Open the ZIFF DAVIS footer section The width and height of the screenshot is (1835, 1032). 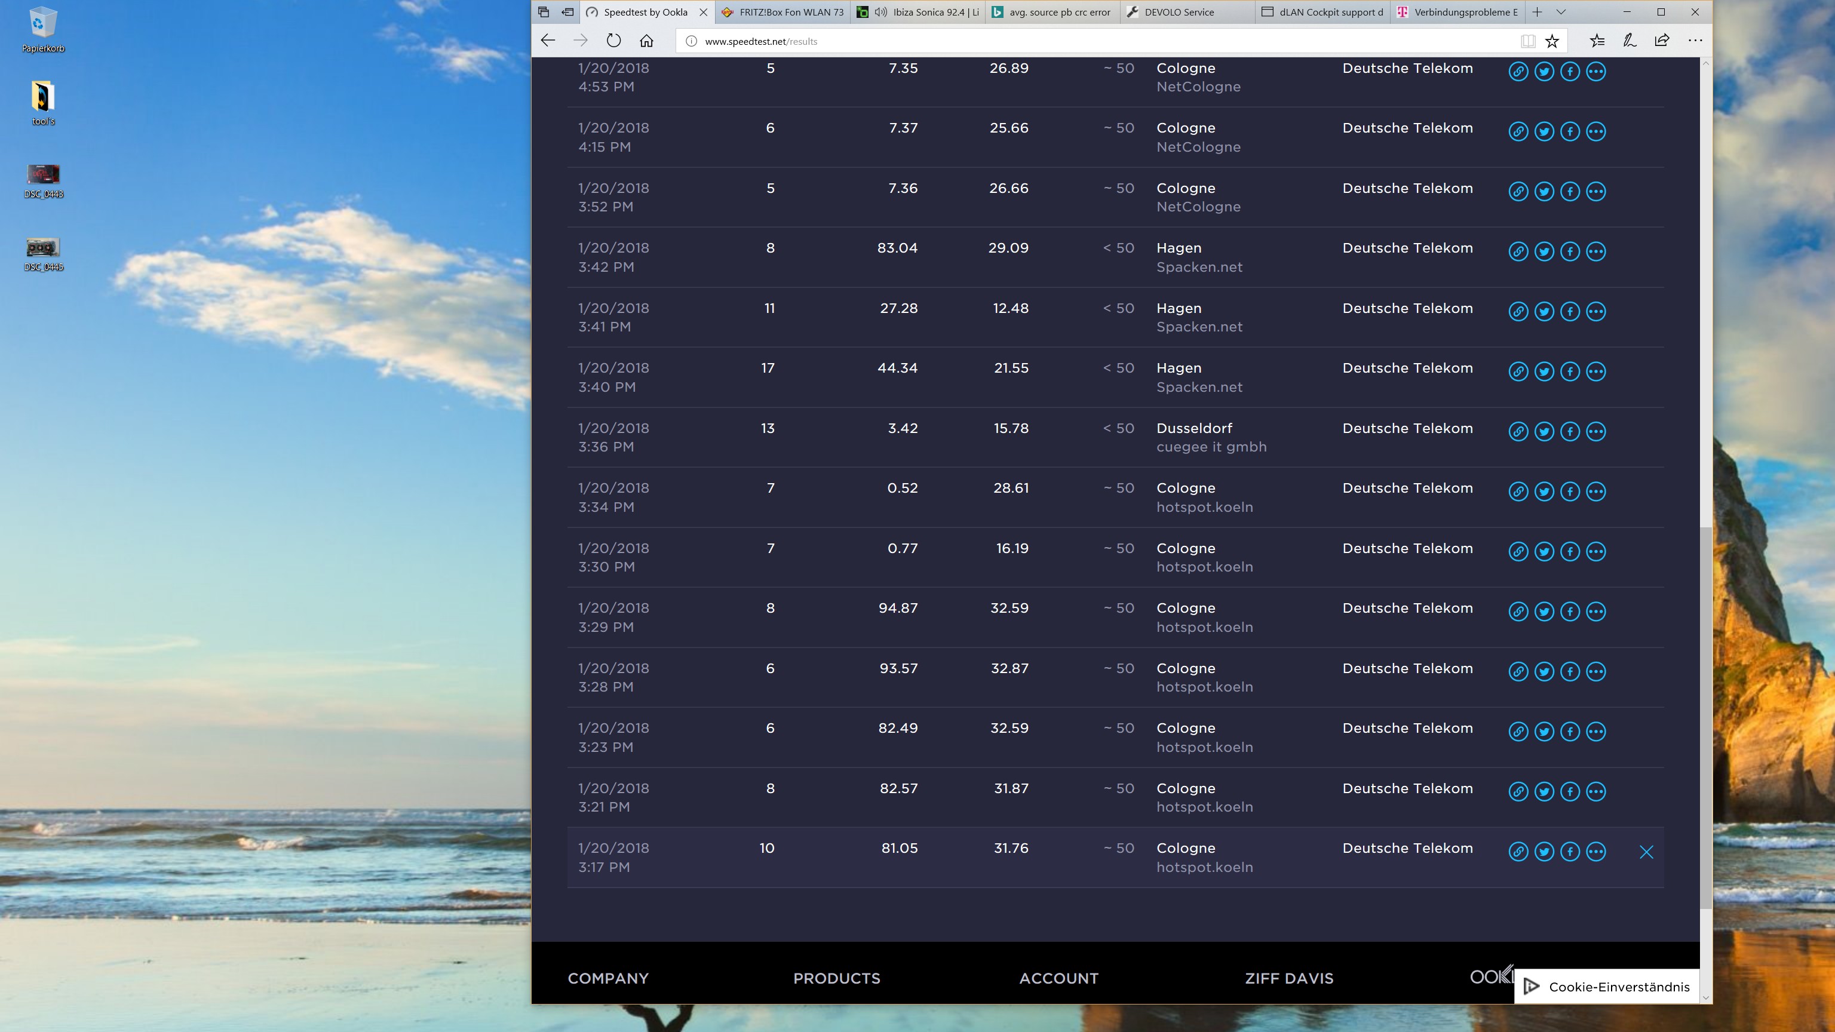1290,979
